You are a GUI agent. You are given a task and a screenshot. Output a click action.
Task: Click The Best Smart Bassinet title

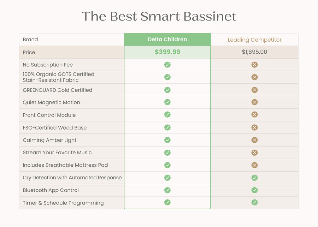[x=159, y=16]
